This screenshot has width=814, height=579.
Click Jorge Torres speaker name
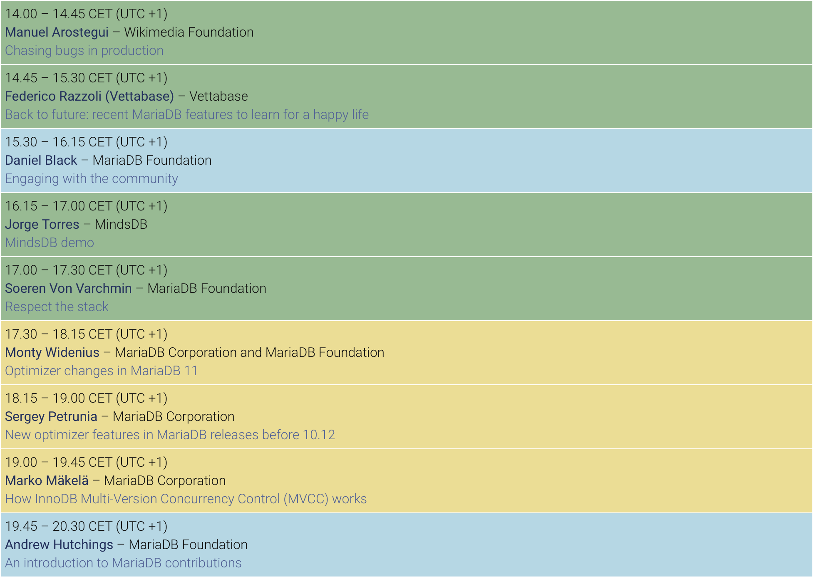[42, 225]
